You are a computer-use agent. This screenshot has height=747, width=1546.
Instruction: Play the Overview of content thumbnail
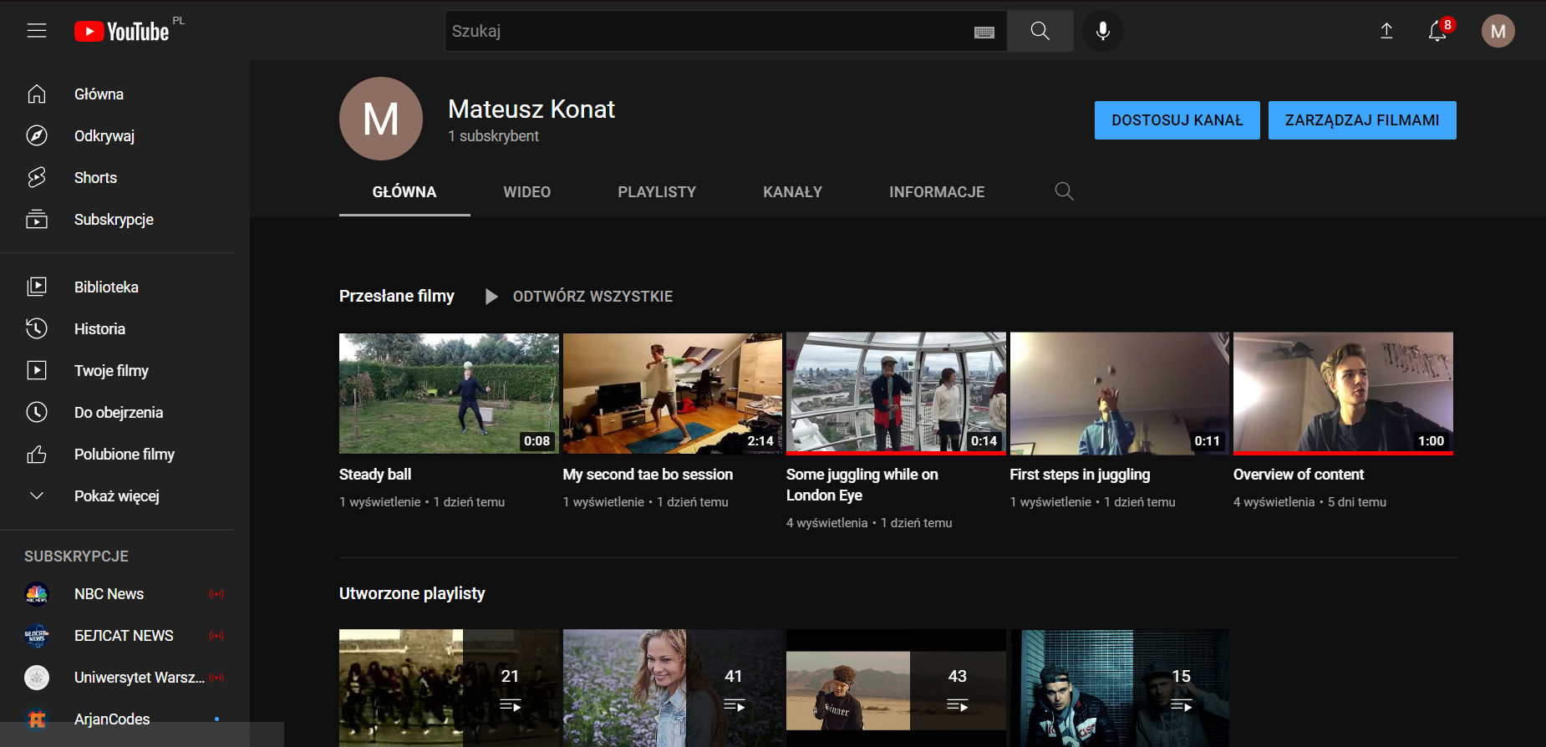click(1343, 394)
